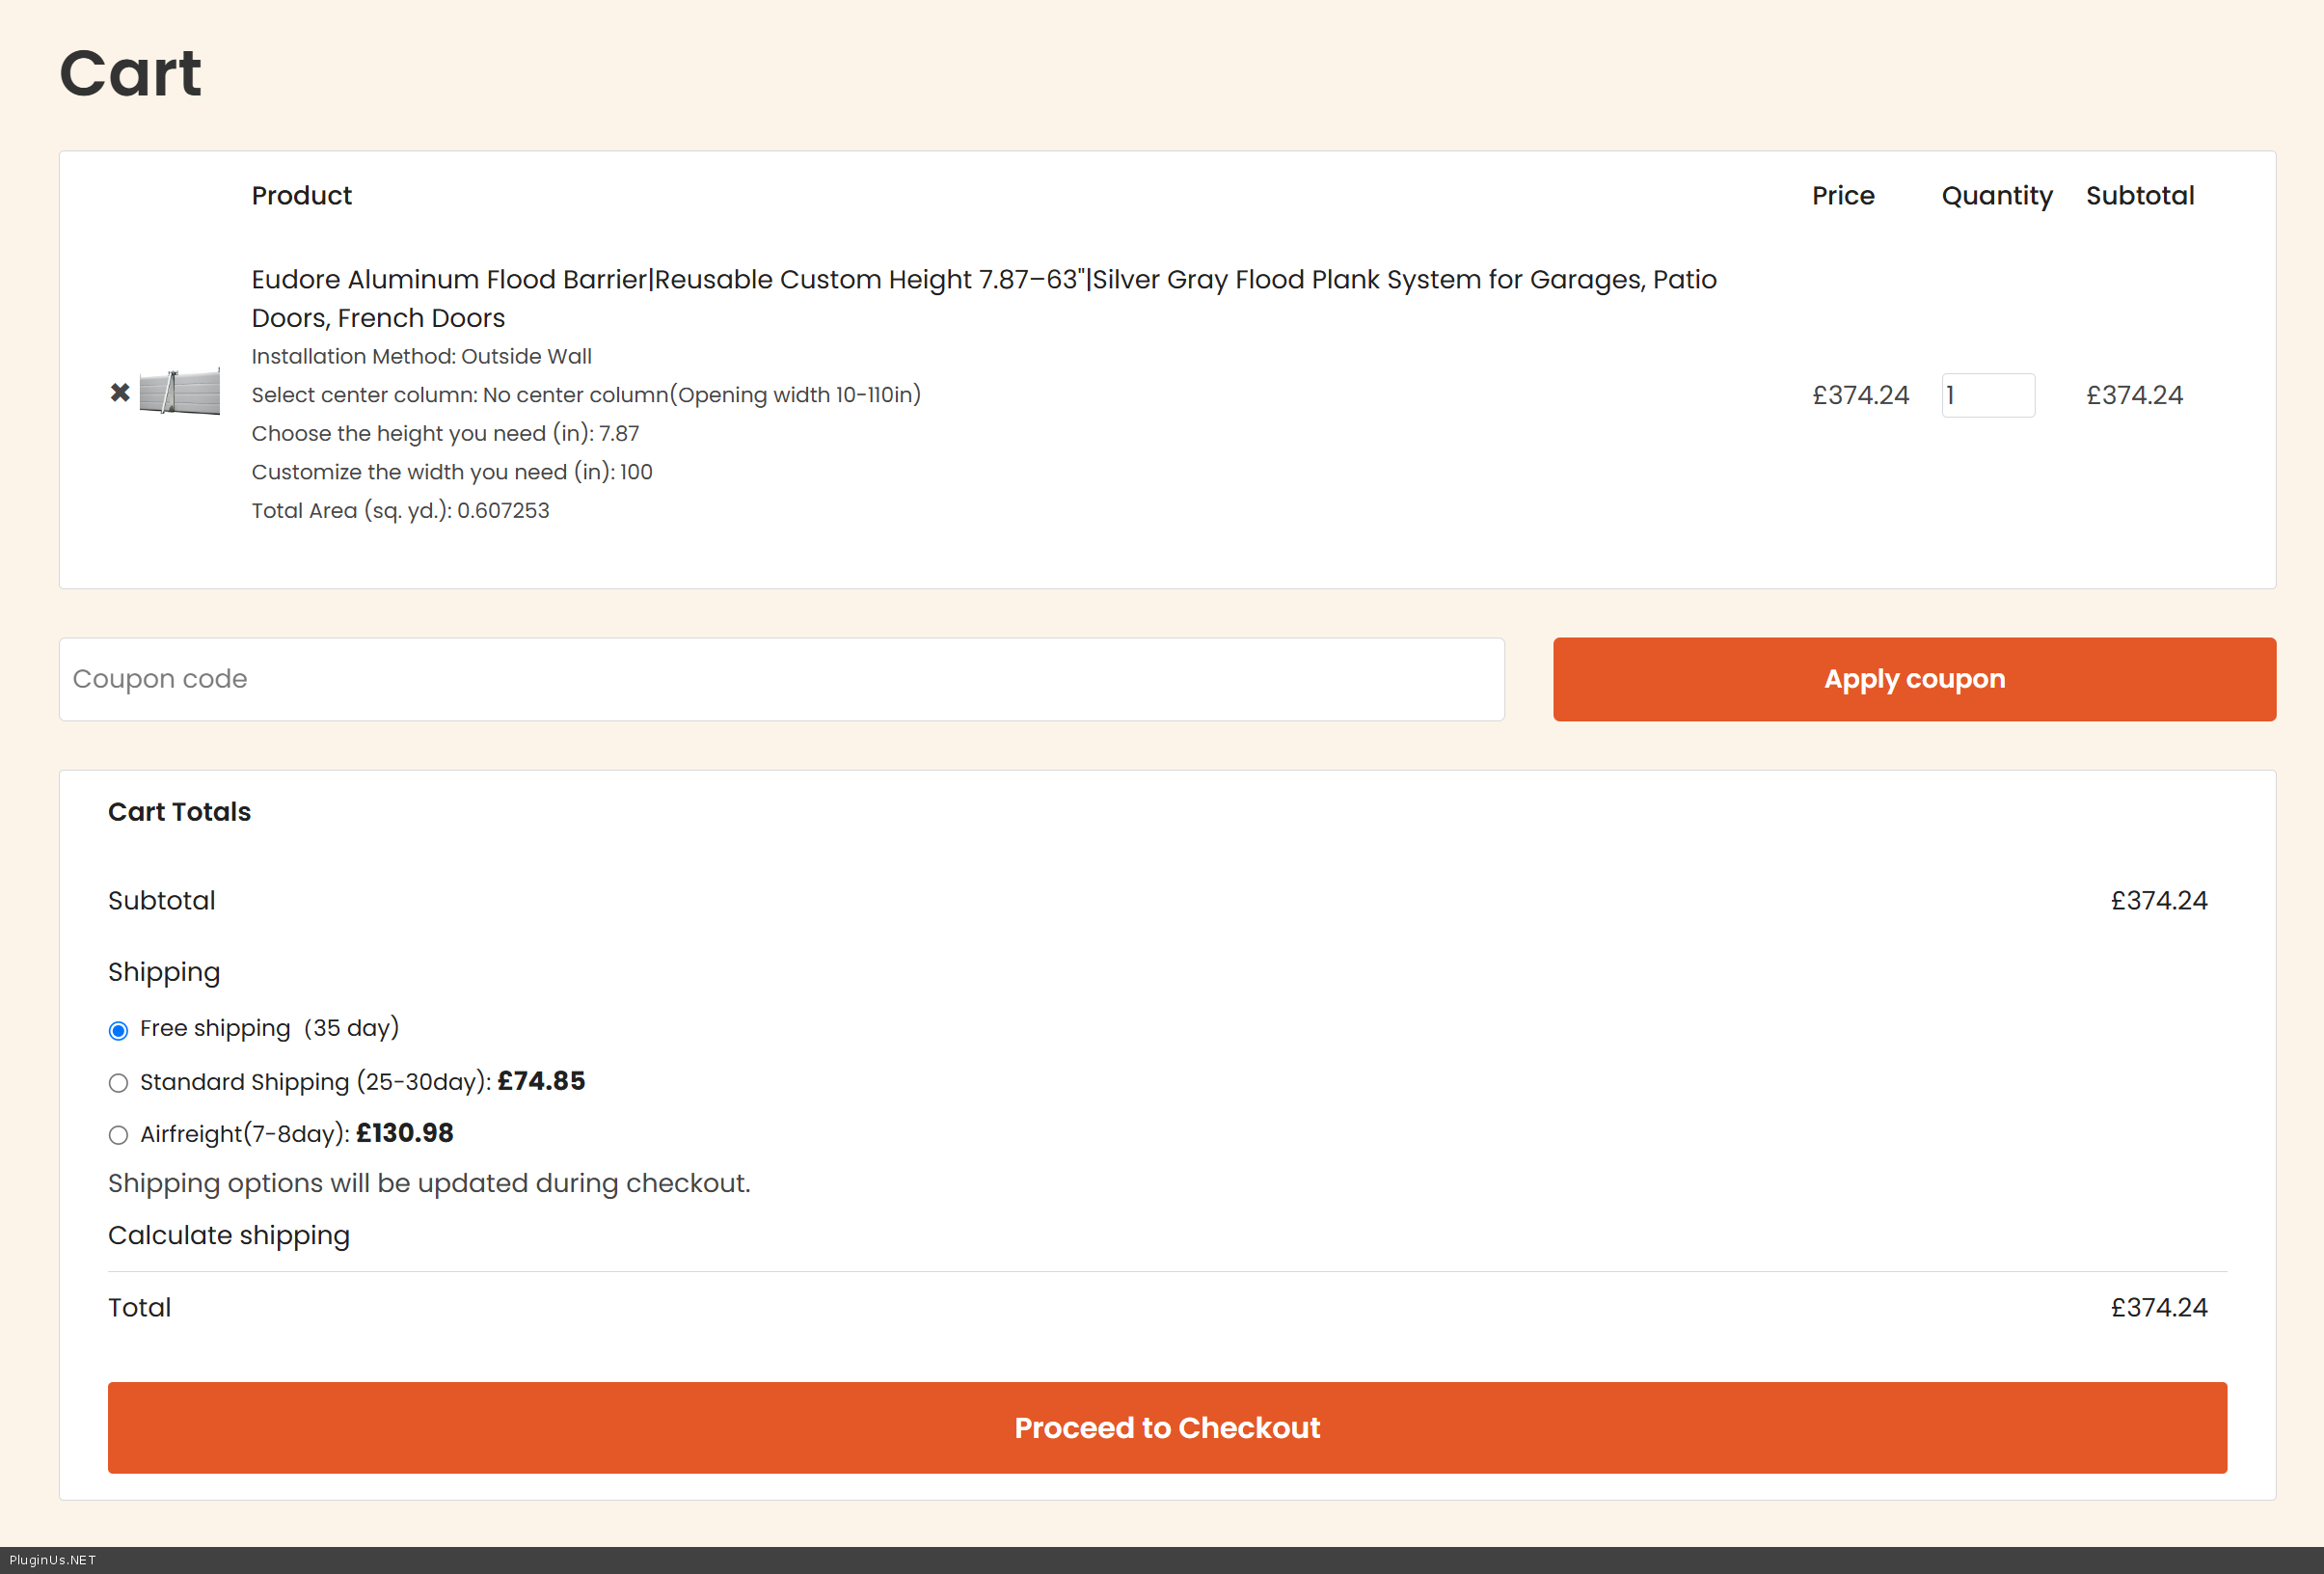Click the Free shipping (35 day) label text
This screenshot has height=1574, width=2324.
click(x=269, y=1028)
